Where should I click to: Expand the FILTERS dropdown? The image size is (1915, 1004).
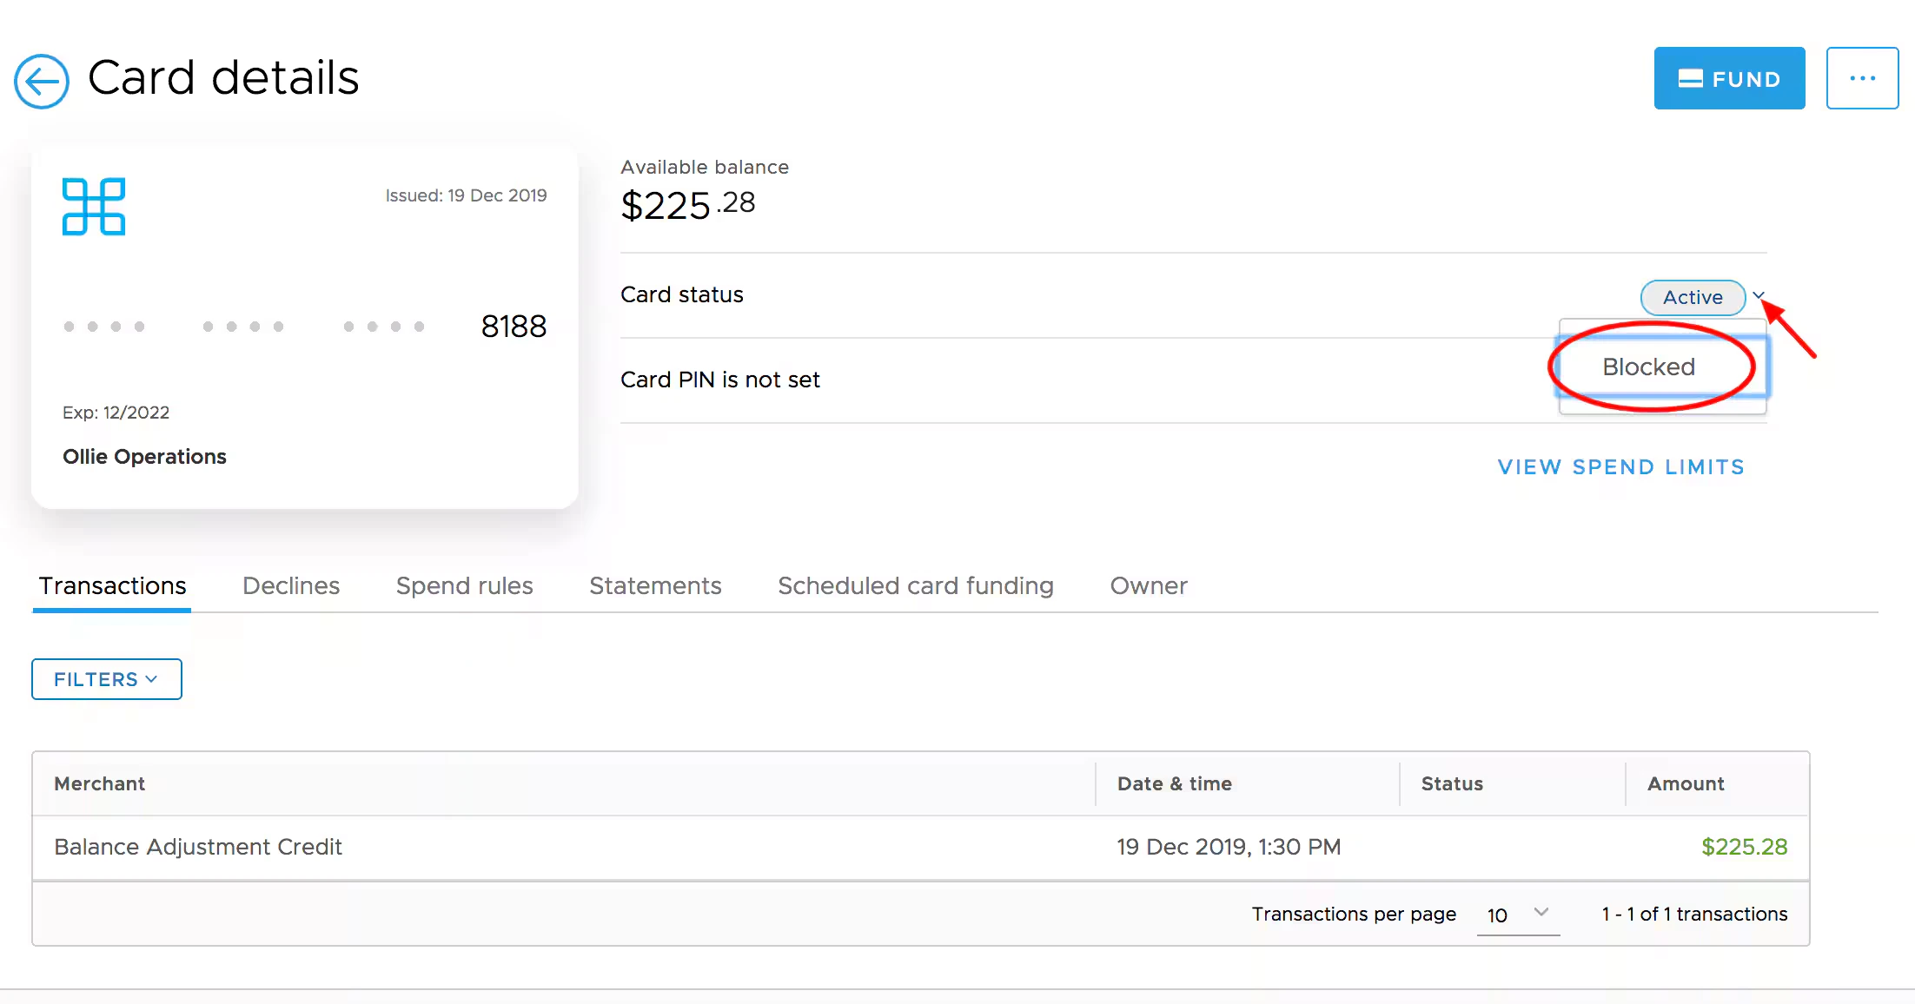pyautogui.click(x=106, y=679)
